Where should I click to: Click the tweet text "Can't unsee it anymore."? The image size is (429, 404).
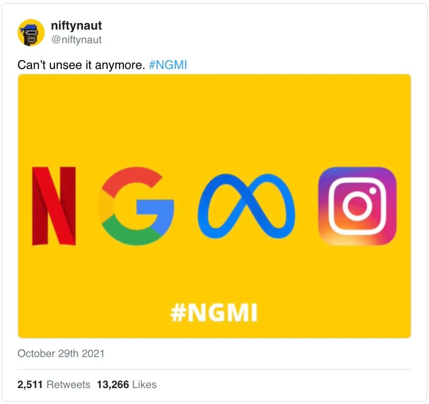[x=81, y=65]
